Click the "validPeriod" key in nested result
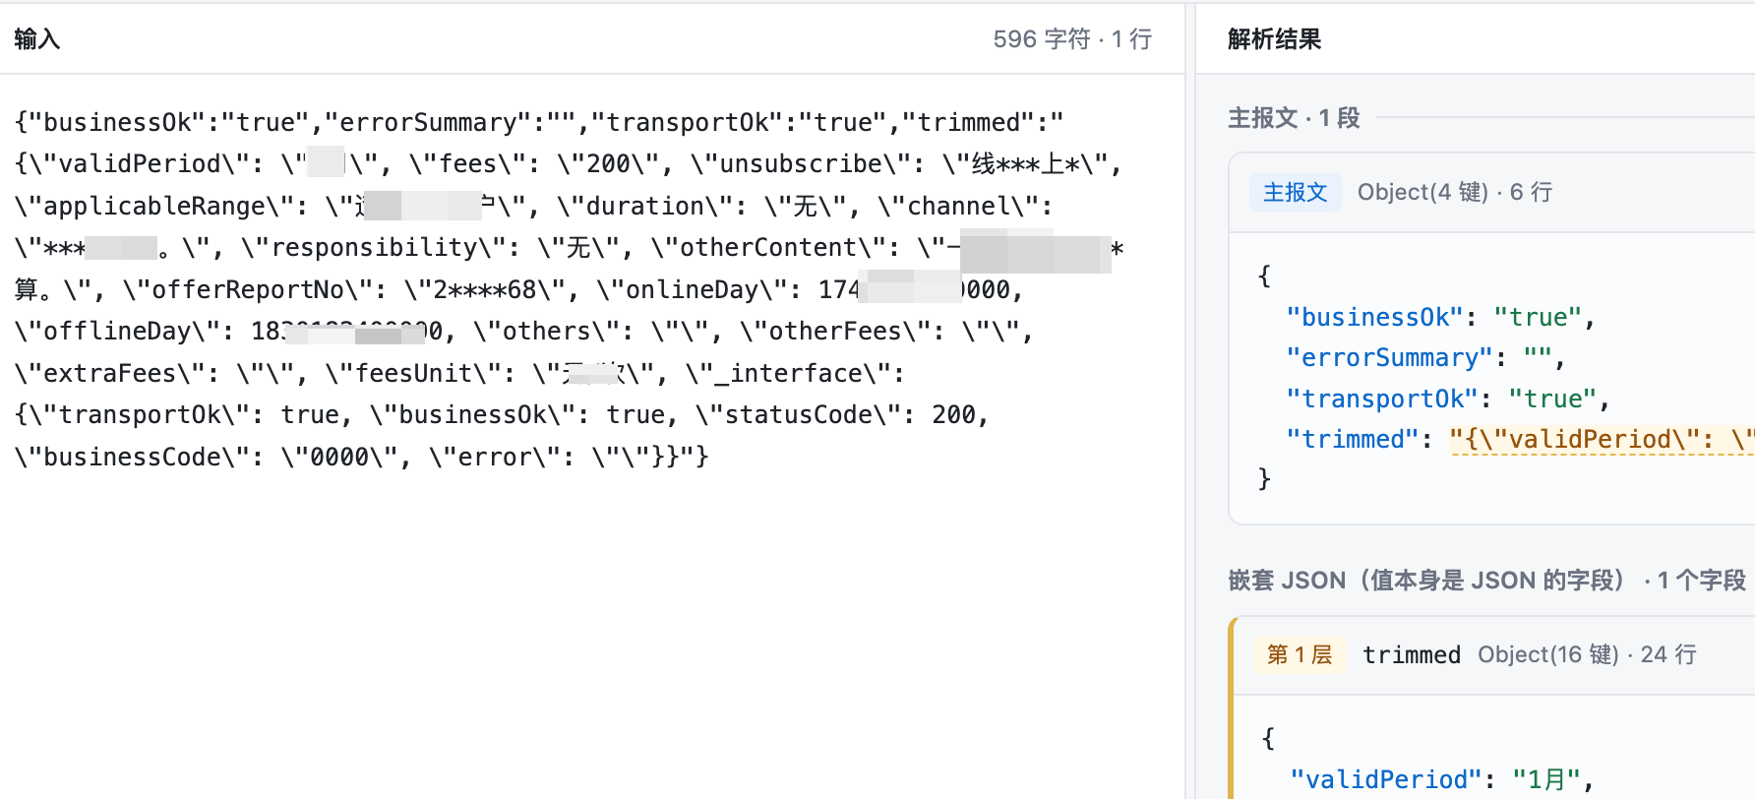 (x=1385, y=779)
